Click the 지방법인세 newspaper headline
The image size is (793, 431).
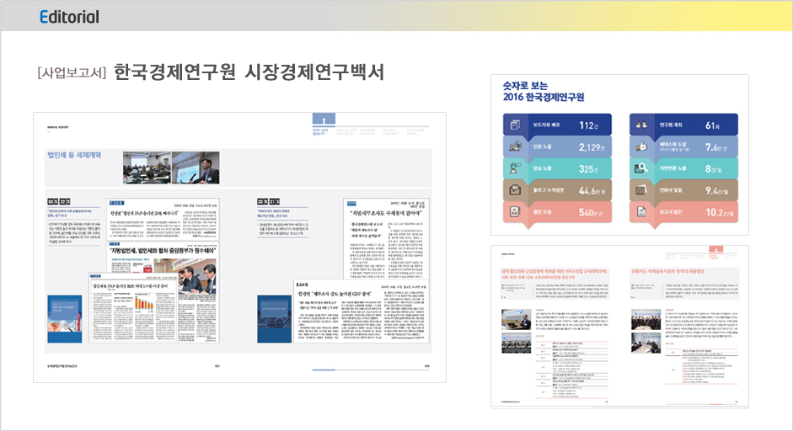(x=163, y=251)
